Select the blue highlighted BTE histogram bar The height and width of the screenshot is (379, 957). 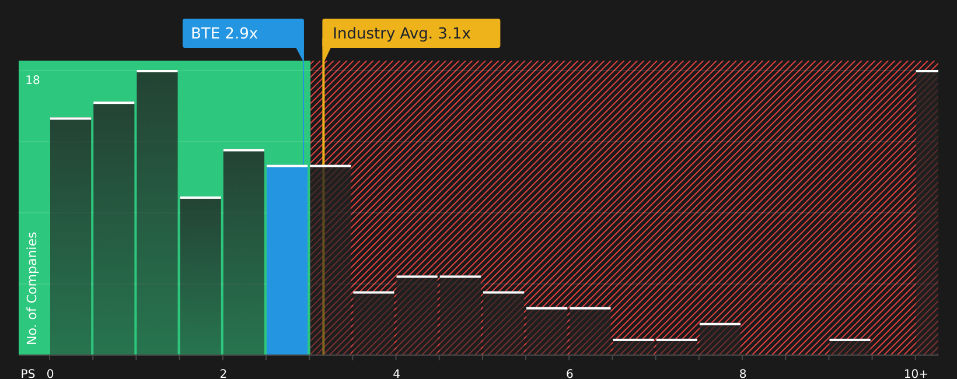(x=287, y=260)
